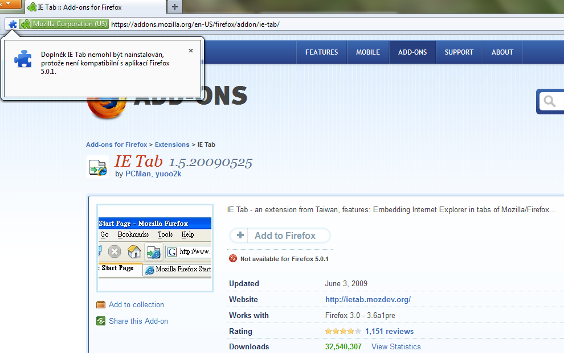Open the MOBILE navigation item
Image resolution: width=564 pixels, height=355 pixels.
(368, 52)
